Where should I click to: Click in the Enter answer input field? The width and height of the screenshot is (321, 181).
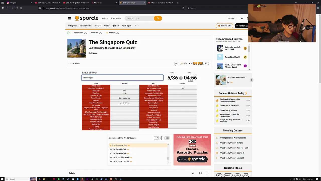pyautogui.click(x=122, y=78)
